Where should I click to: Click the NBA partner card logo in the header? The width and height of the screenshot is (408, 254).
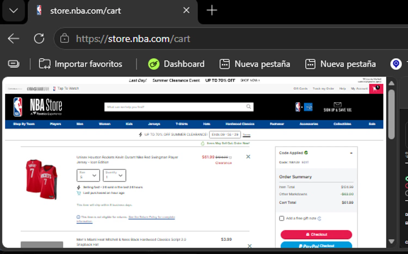304,107
